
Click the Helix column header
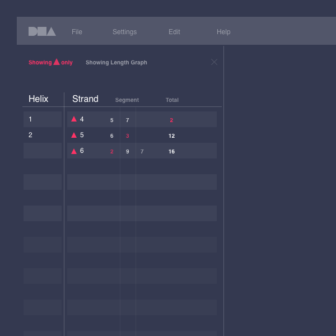click(x=39, y=99)
